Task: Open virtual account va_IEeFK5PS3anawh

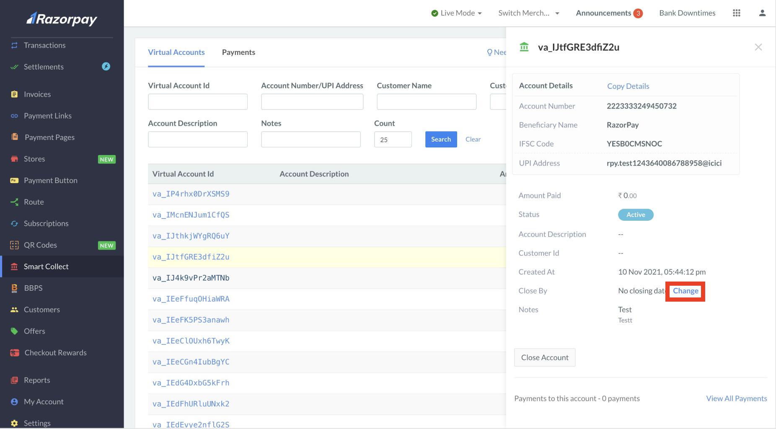Action: (x=191, y=320)
